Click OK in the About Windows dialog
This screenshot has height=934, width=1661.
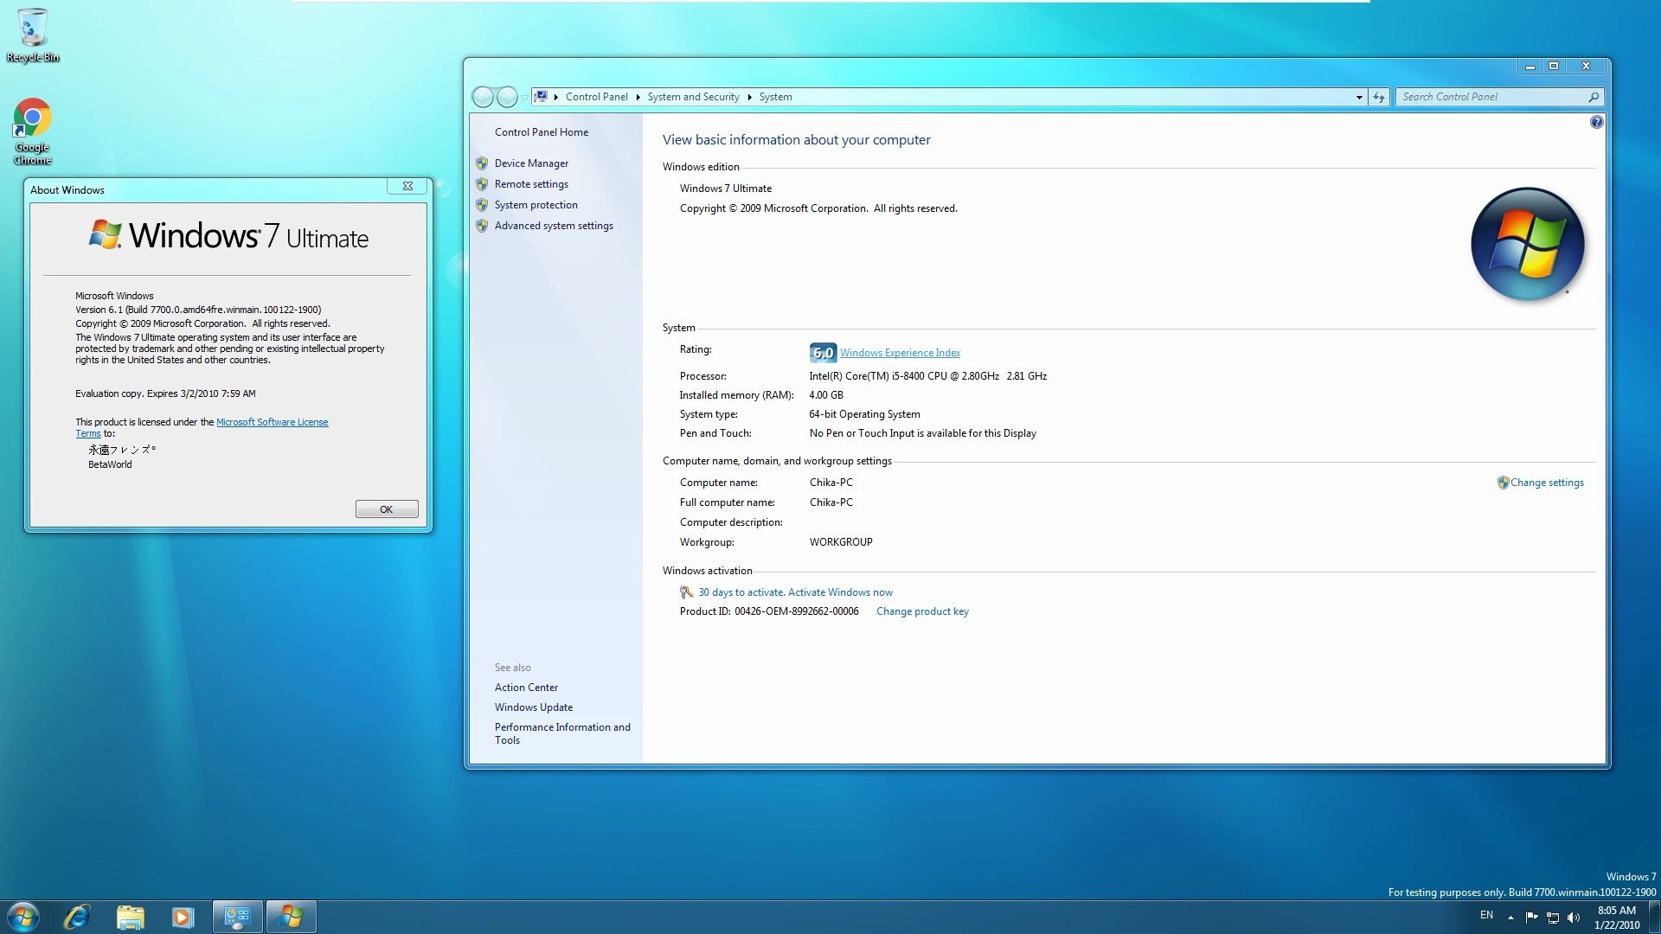pyautogui.click(x=386, y=509)
